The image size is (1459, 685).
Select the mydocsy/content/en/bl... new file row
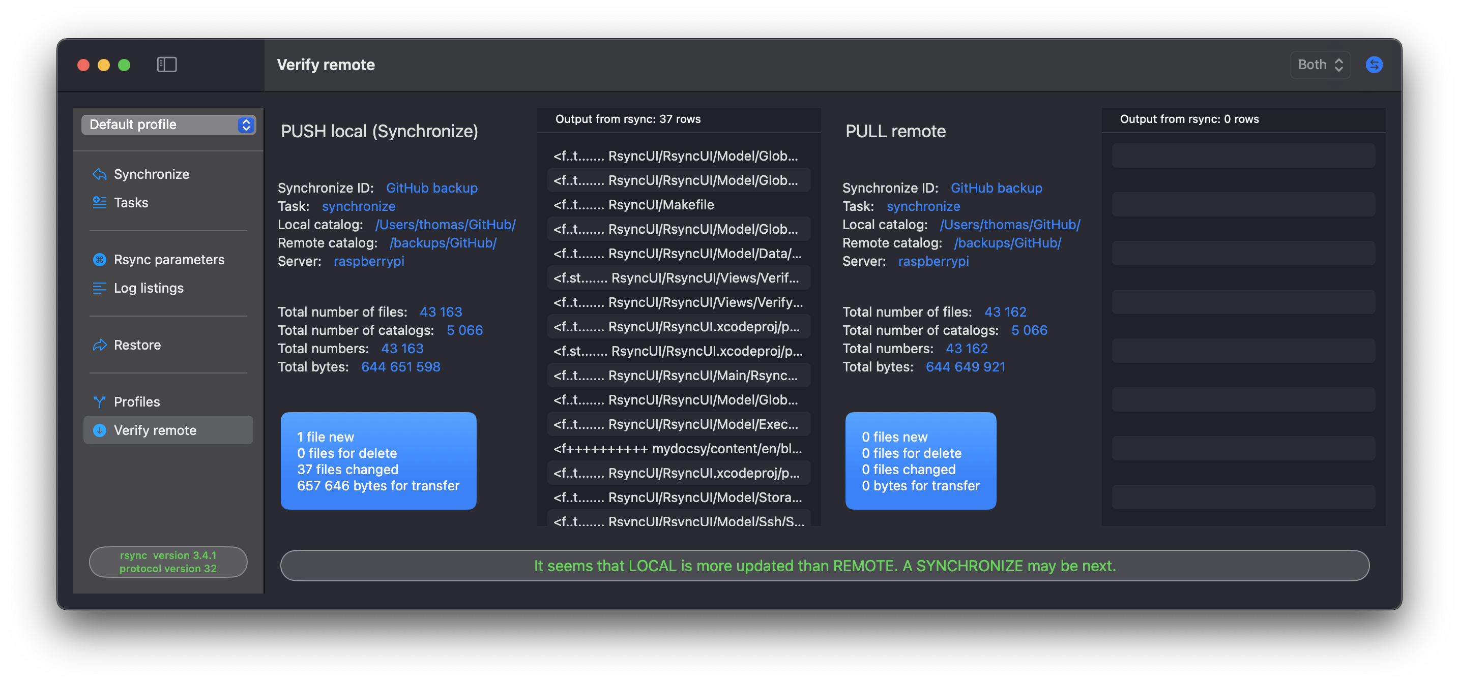click(x=679, y=448)
